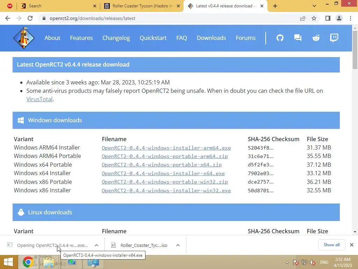Click the scrollbar down arrow
Image resolution: width=358 pixels, height=269 pixels.
[355, 232]
